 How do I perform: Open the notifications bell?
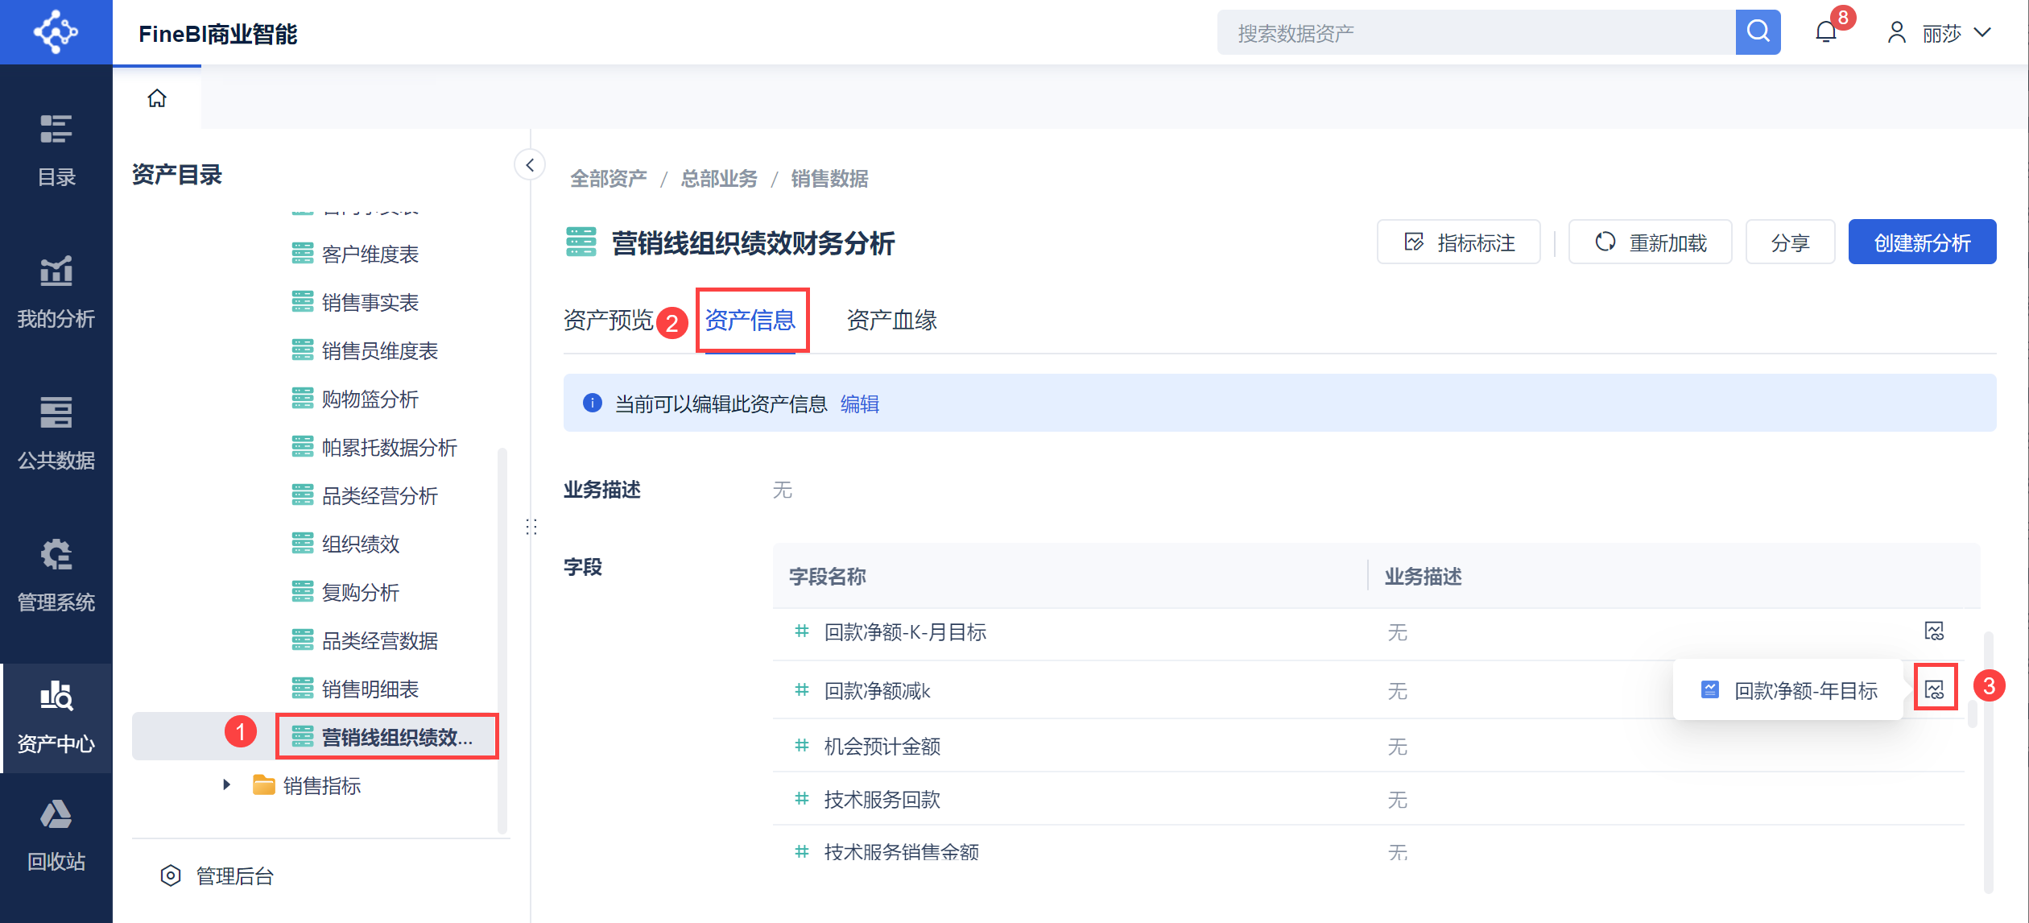[x=1825, y=32]
